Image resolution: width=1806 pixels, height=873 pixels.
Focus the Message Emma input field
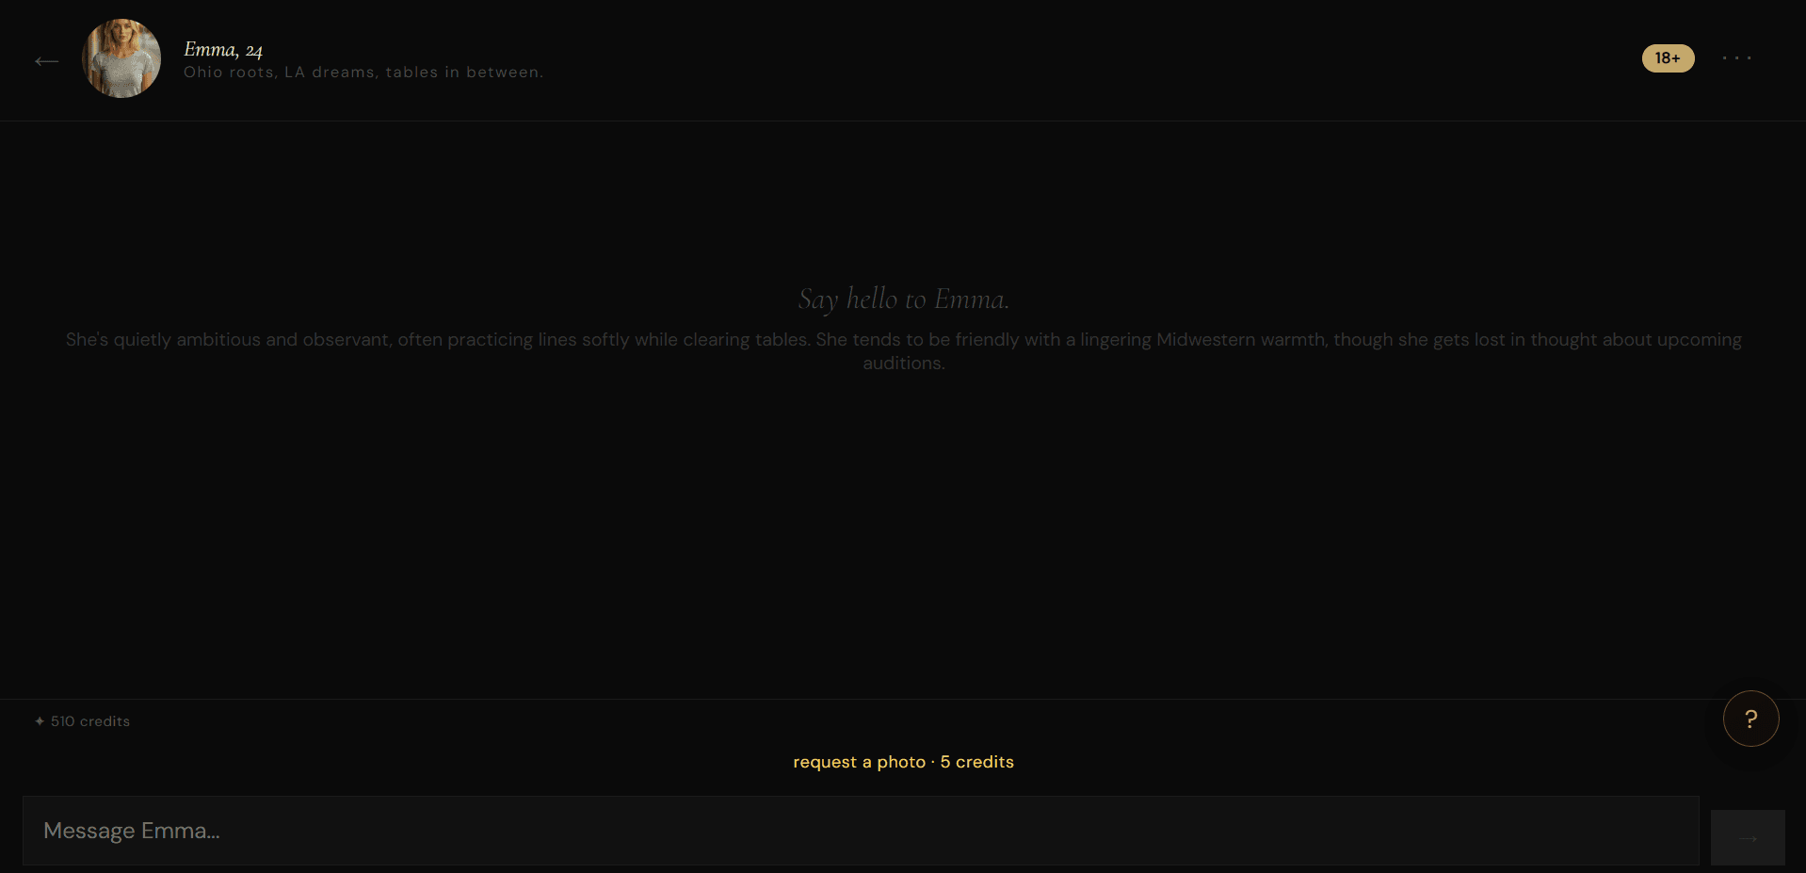pyautogui.click(x=861, y=831)
